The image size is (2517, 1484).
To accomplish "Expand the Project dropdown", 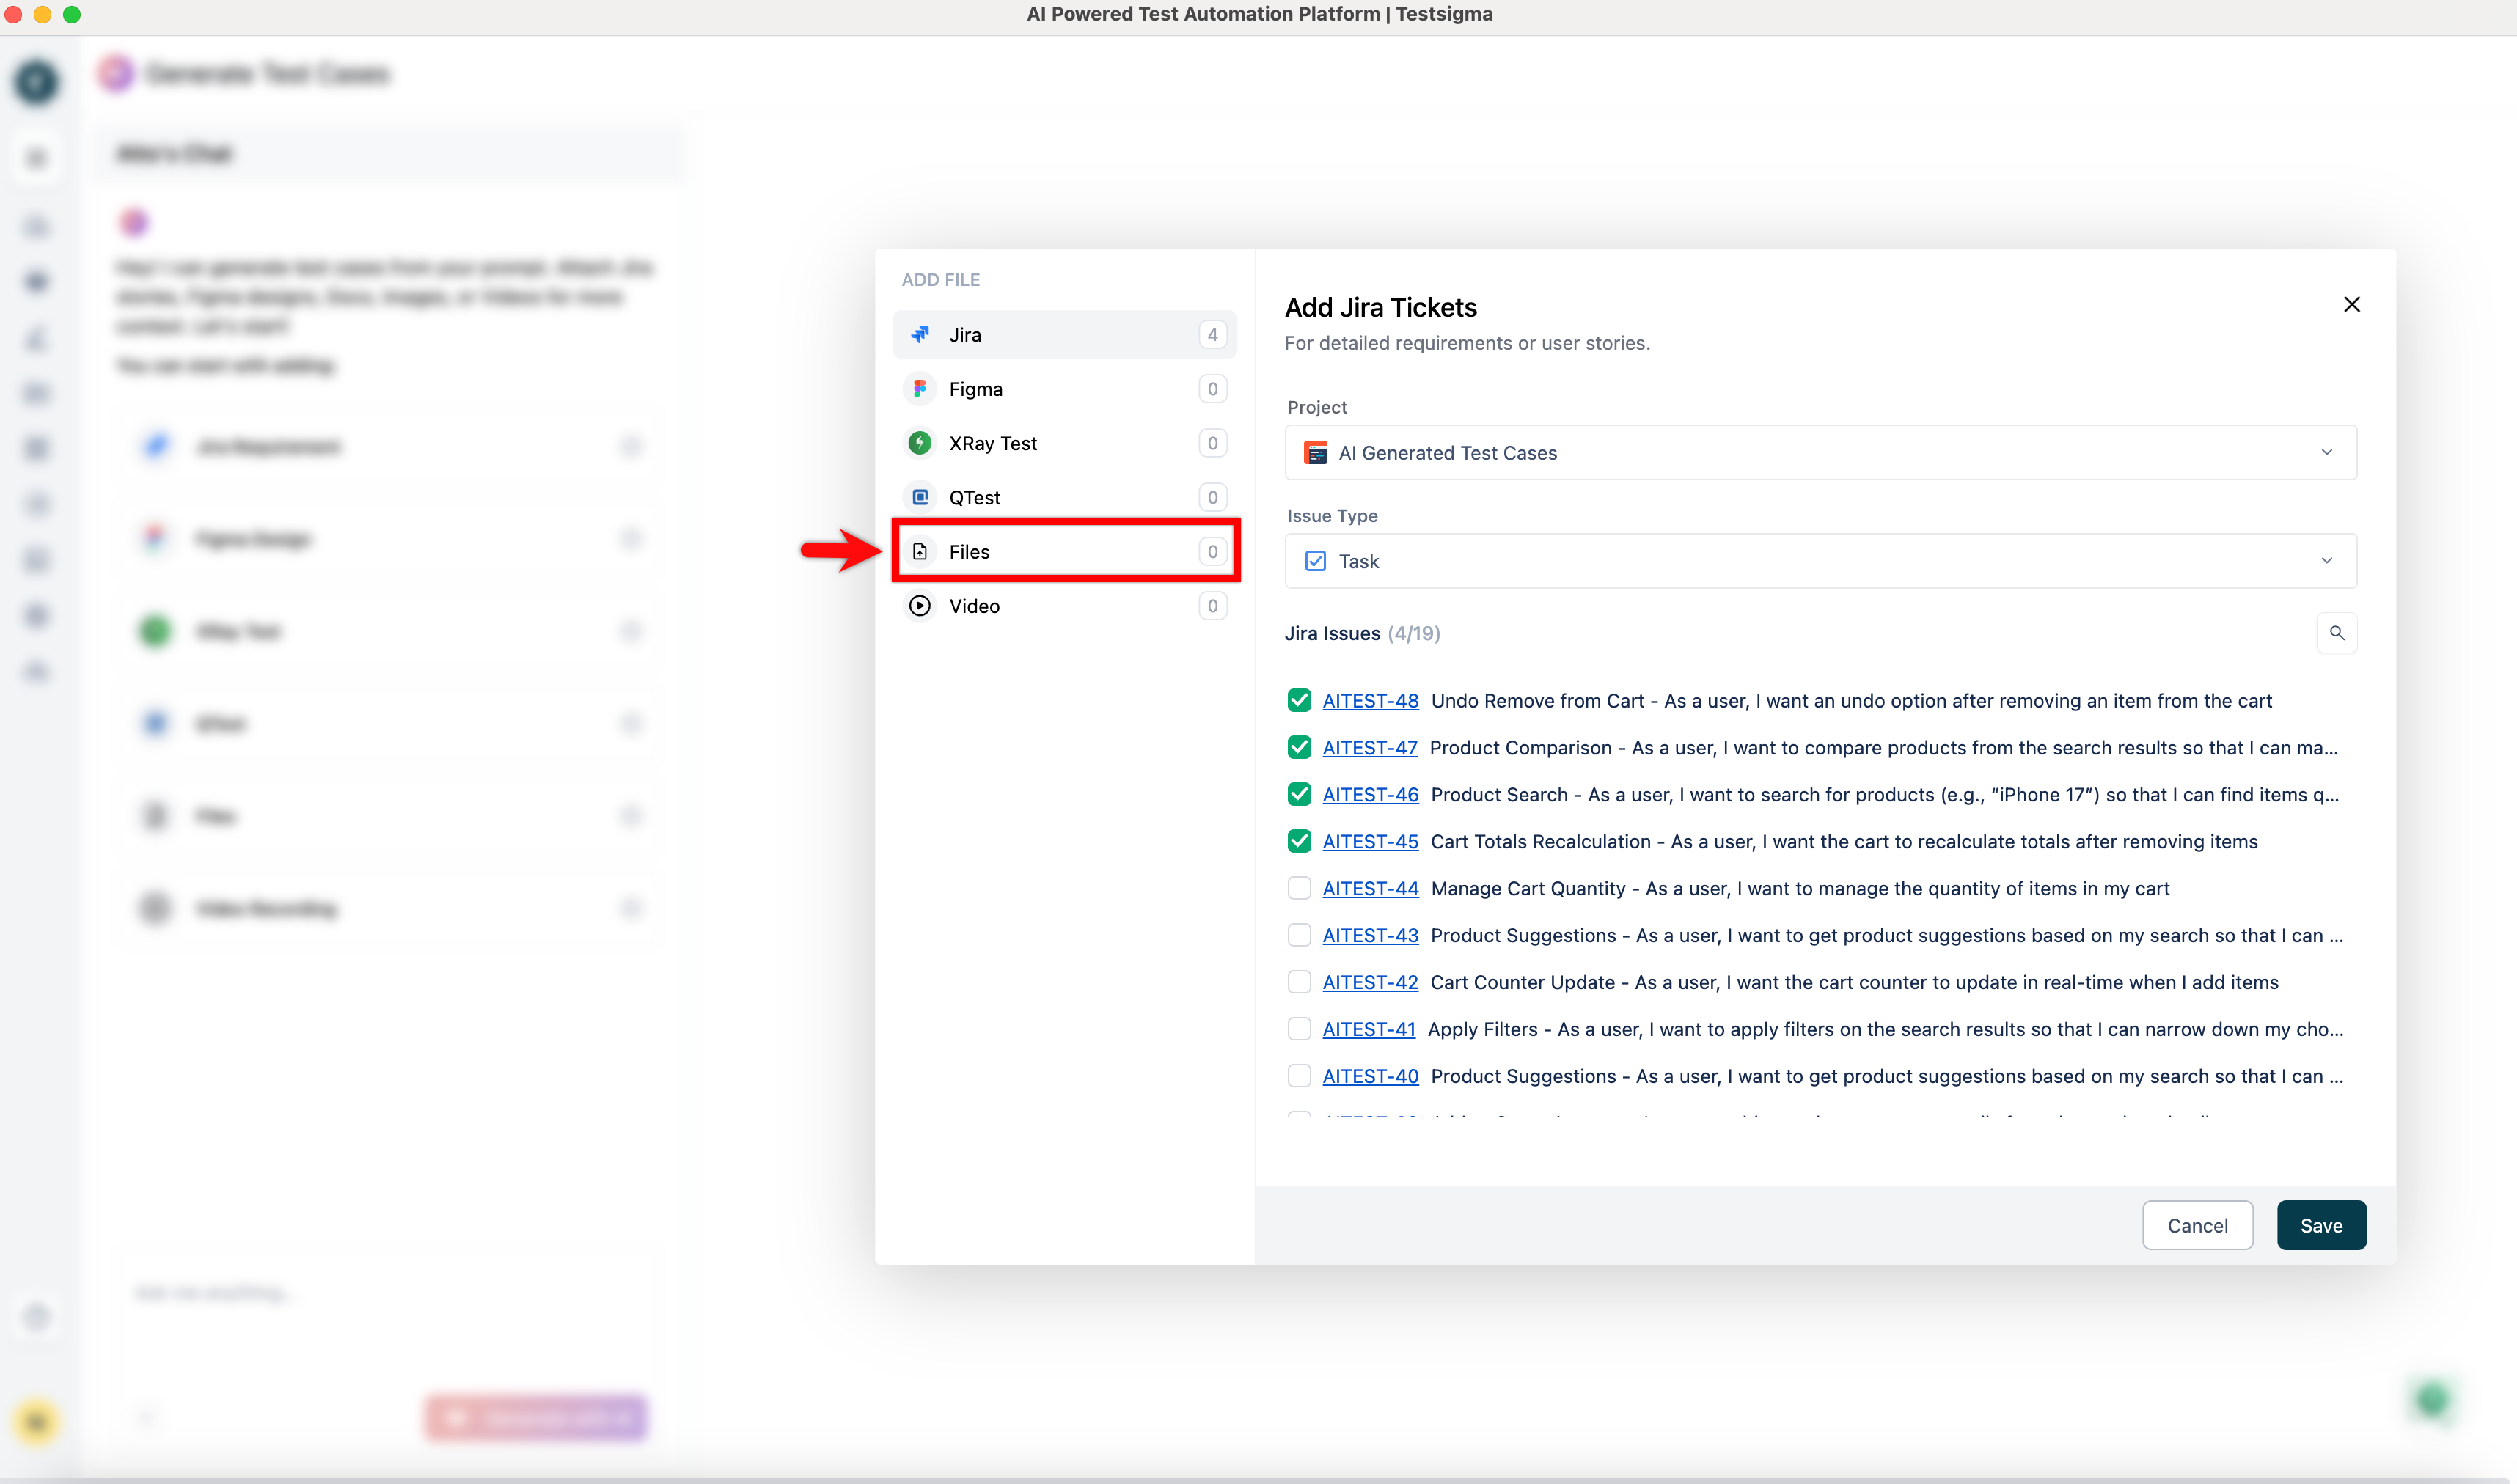I will click(2326, 453).
